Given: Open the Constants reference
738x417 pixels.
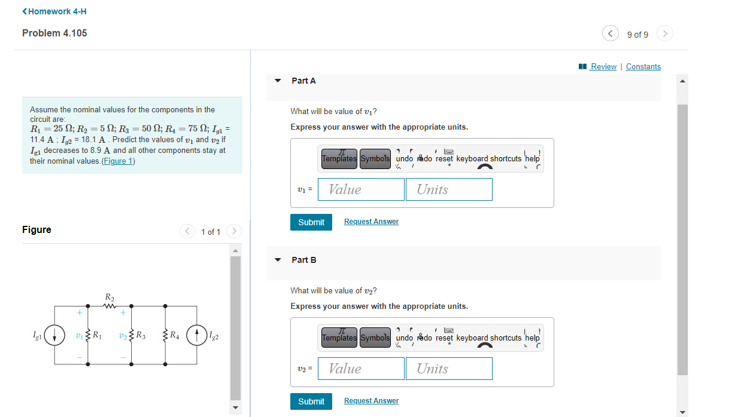Looking at the screenshot, I should coord(643,66).
